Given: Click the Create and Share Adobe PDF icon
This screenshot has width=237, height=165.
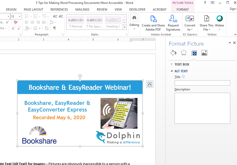Looking at the screenshot, I should 153,19.
